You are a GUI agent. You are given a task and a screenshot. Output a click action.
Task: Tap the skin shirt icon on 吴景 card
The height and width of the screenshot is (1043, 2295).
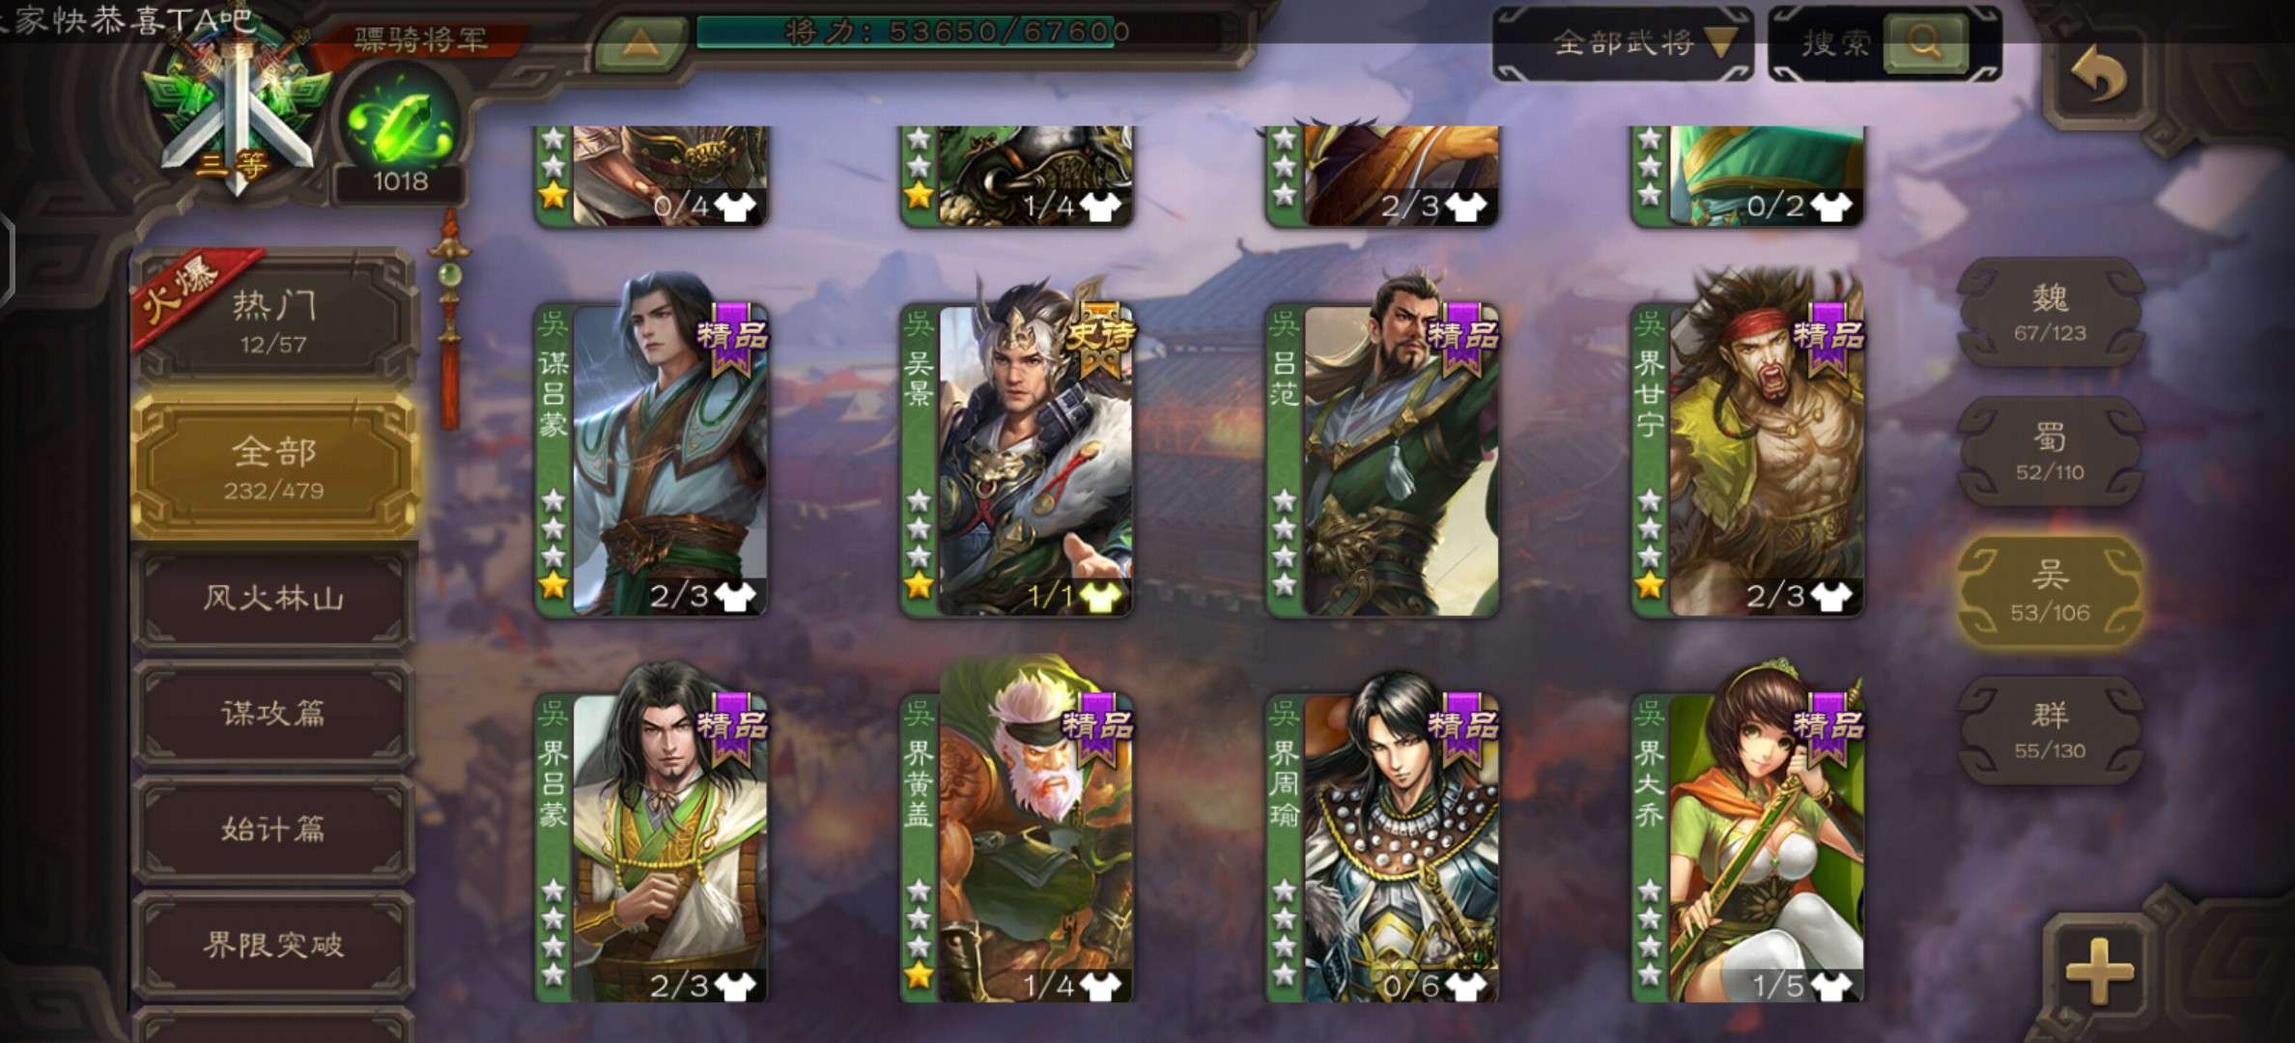pyautogui.click(x=1099, y=597)
